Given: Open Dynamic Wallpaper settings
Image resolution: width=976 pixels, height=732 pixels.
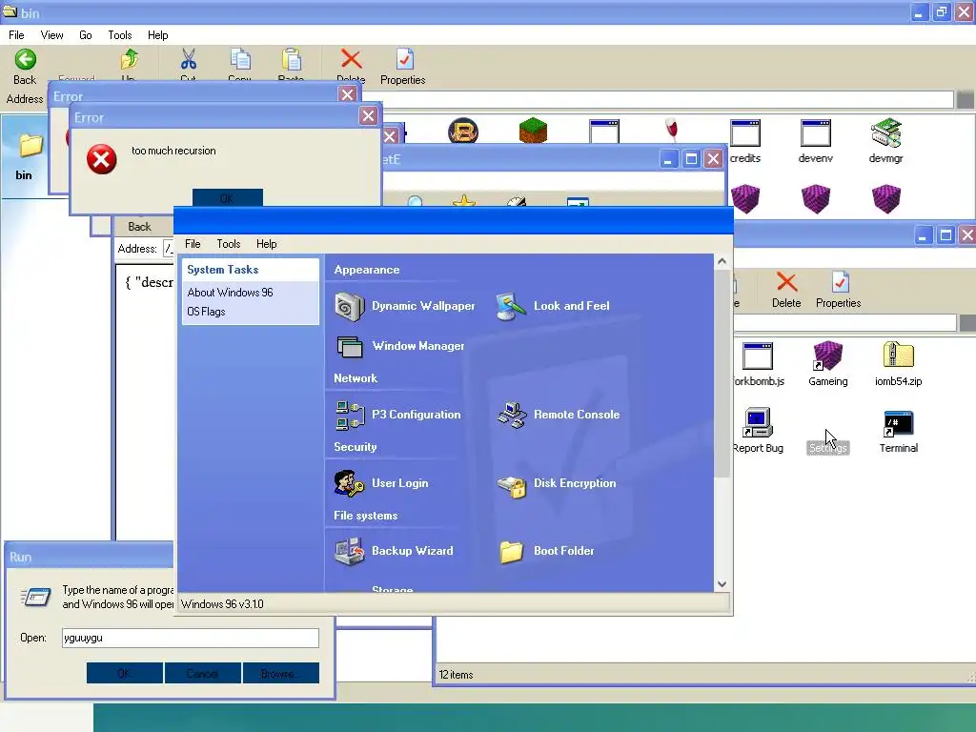Looking at the screenshot, I should 405,306.
